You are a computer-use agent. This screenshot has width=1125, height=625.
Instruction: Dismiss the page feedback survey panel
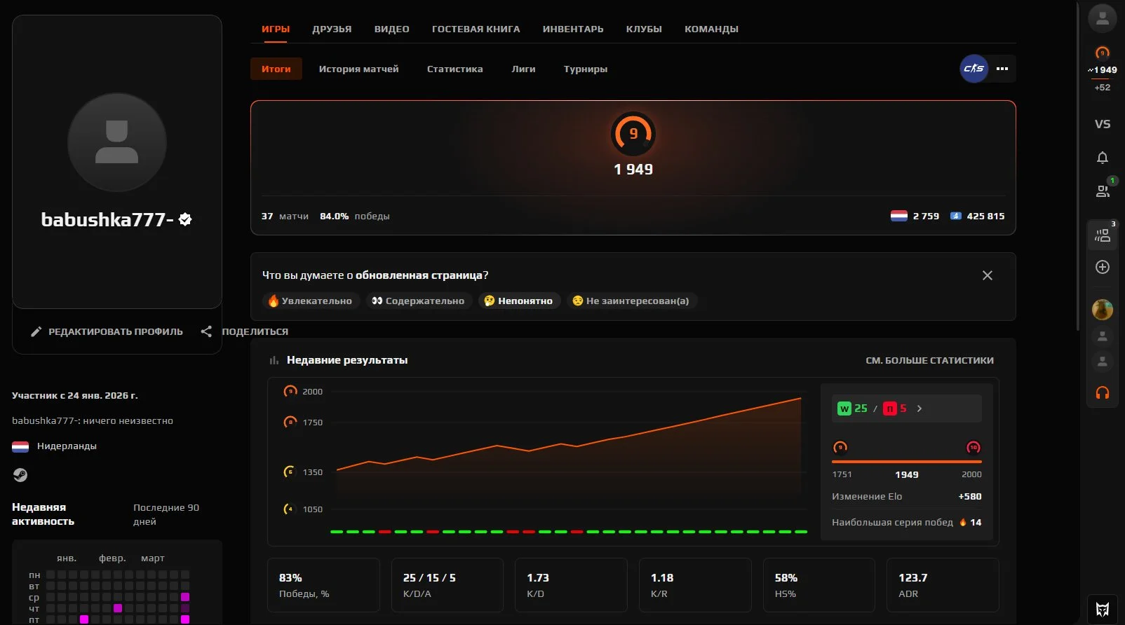[987, 275]
